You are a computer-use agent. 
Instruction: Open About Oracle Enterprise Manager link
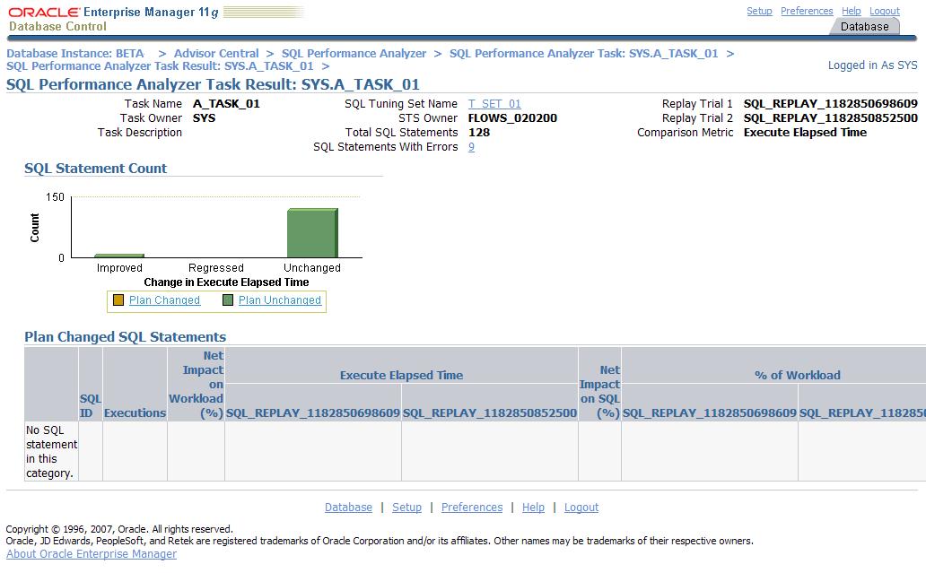point(92,554)
